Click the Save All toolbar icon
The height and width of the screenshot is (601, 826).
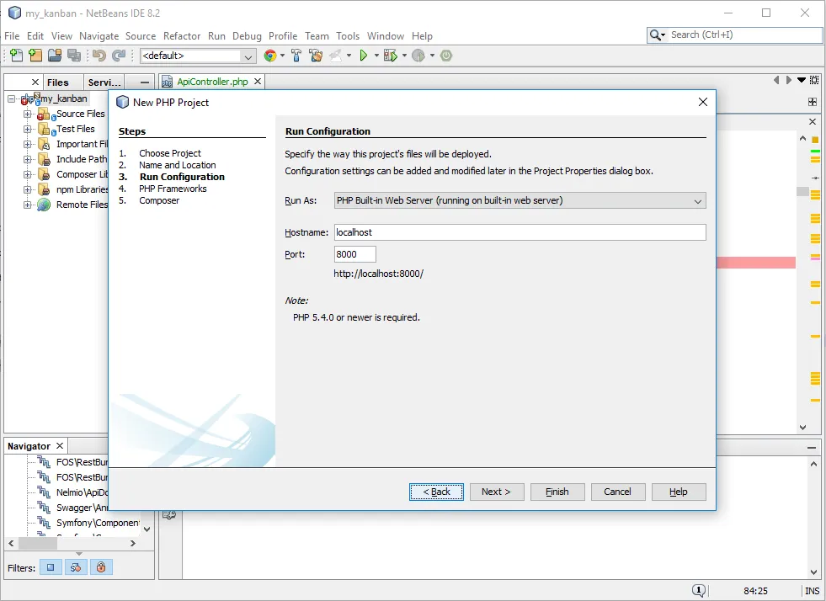pyautogui.click(x=74, y=56)
